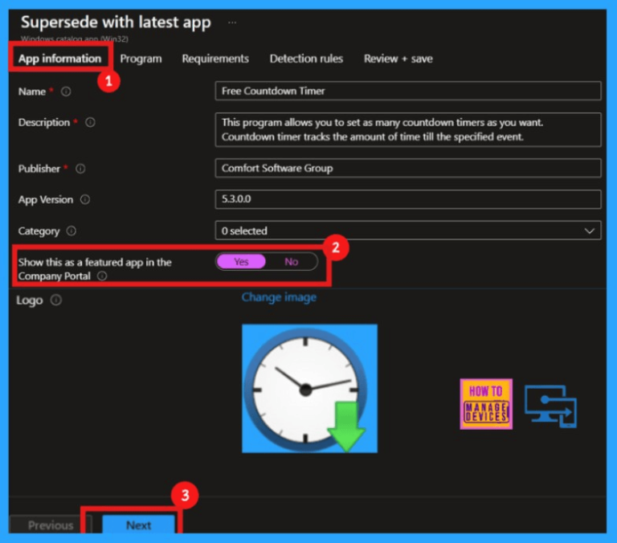Image resolution: width=617 pixels, height=543 pixels.
Task: Show info tooltip for Description field
Action: [90, 122]
